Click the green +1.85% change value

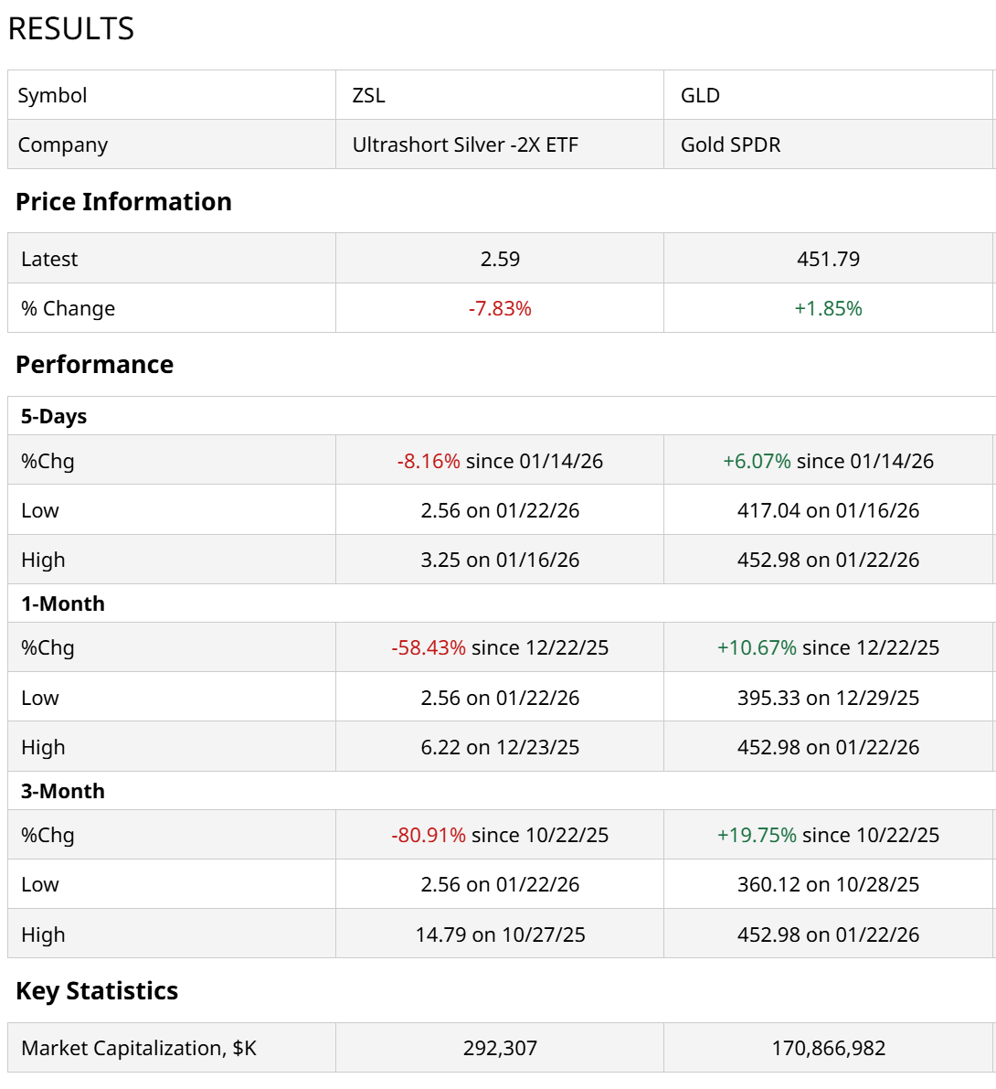point(828,308)
